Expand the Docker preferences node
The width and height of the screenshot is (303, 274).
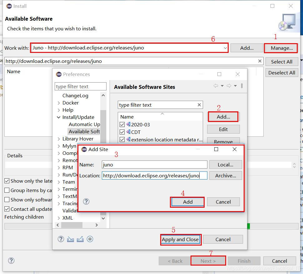point(58,103)
